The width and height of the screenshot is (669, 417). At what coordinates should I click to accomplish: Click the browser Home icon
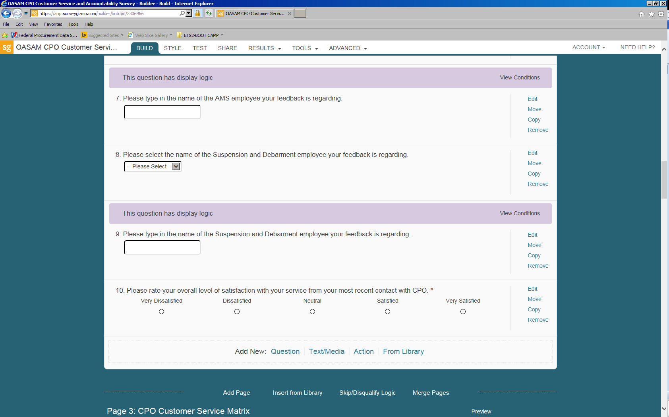(642, 14)
